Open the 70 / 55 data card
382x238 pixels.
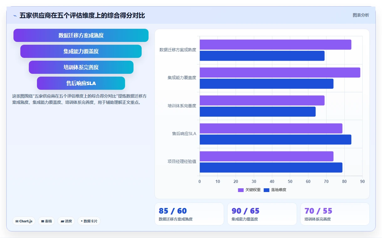(x=335, y=214)
